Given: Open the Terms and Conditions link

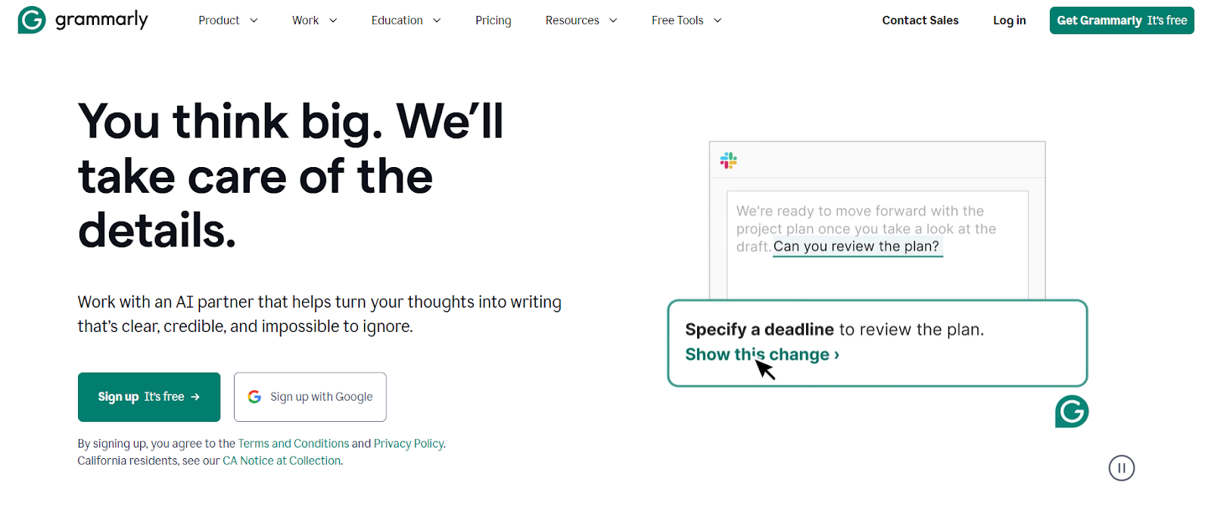Looking at the screenshot, I should click(294, 444).
